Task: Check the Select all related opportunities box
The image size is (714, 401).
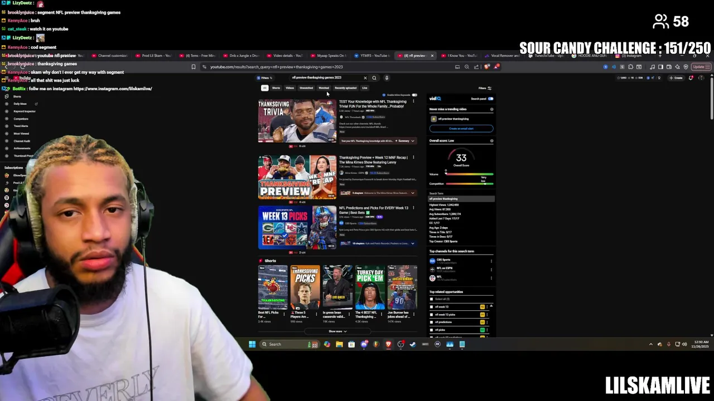Action: 431,299
